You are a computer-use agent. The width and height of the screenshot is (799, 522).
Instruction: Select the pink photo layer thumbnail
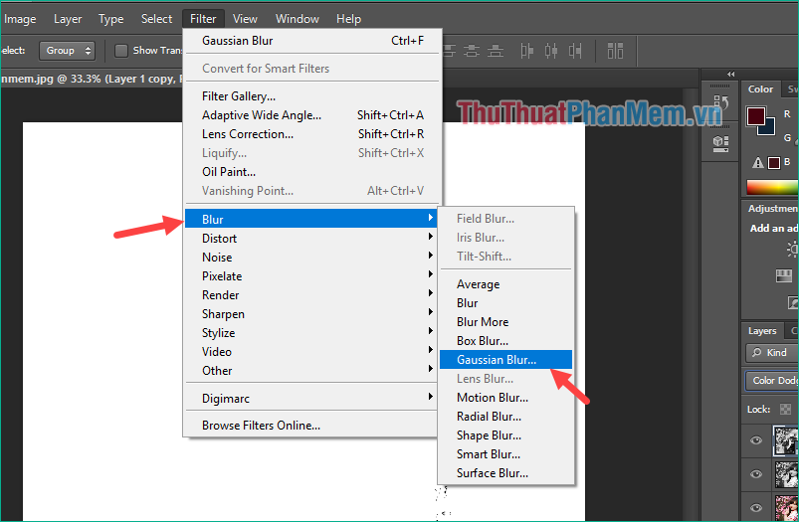pos(785,508)
